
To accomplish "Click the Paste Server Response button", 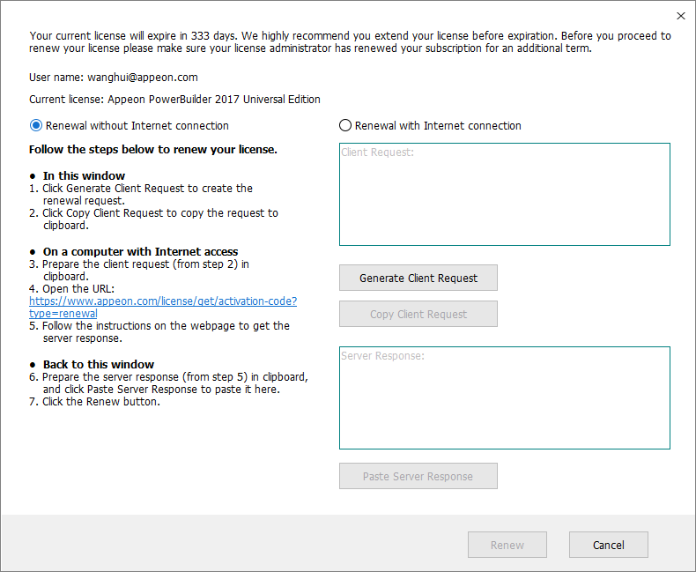I will tap(418, 476).
